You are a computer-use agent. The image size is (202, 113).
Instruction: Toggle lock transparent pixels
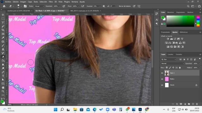click(167, 67)
